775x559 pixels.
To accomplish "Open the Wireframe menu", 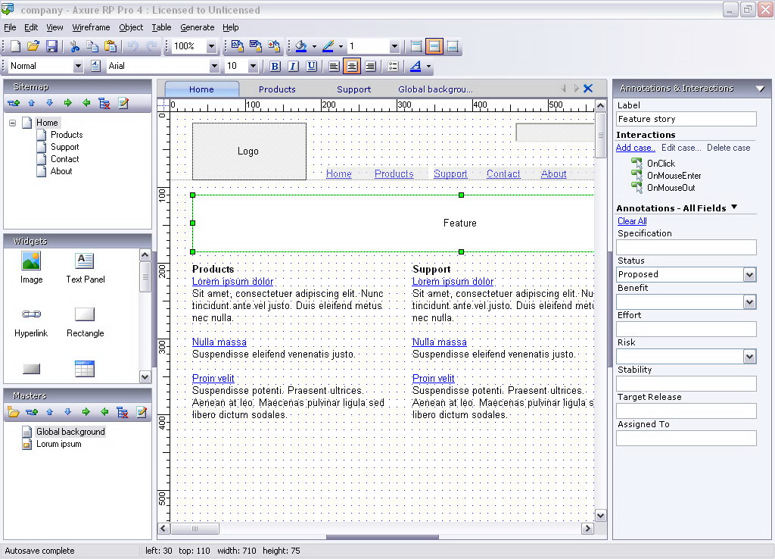I will click(91, 27).
